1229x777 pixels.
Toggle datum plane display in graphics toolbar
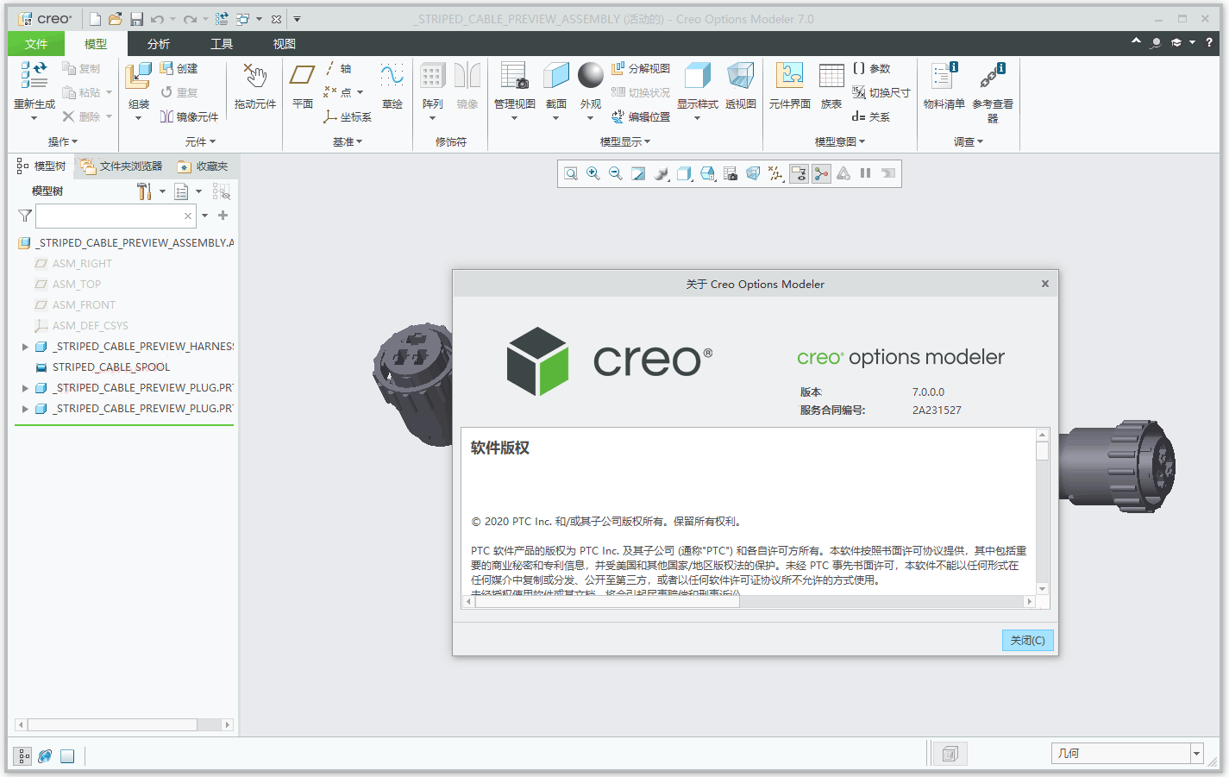pos(775,173)
